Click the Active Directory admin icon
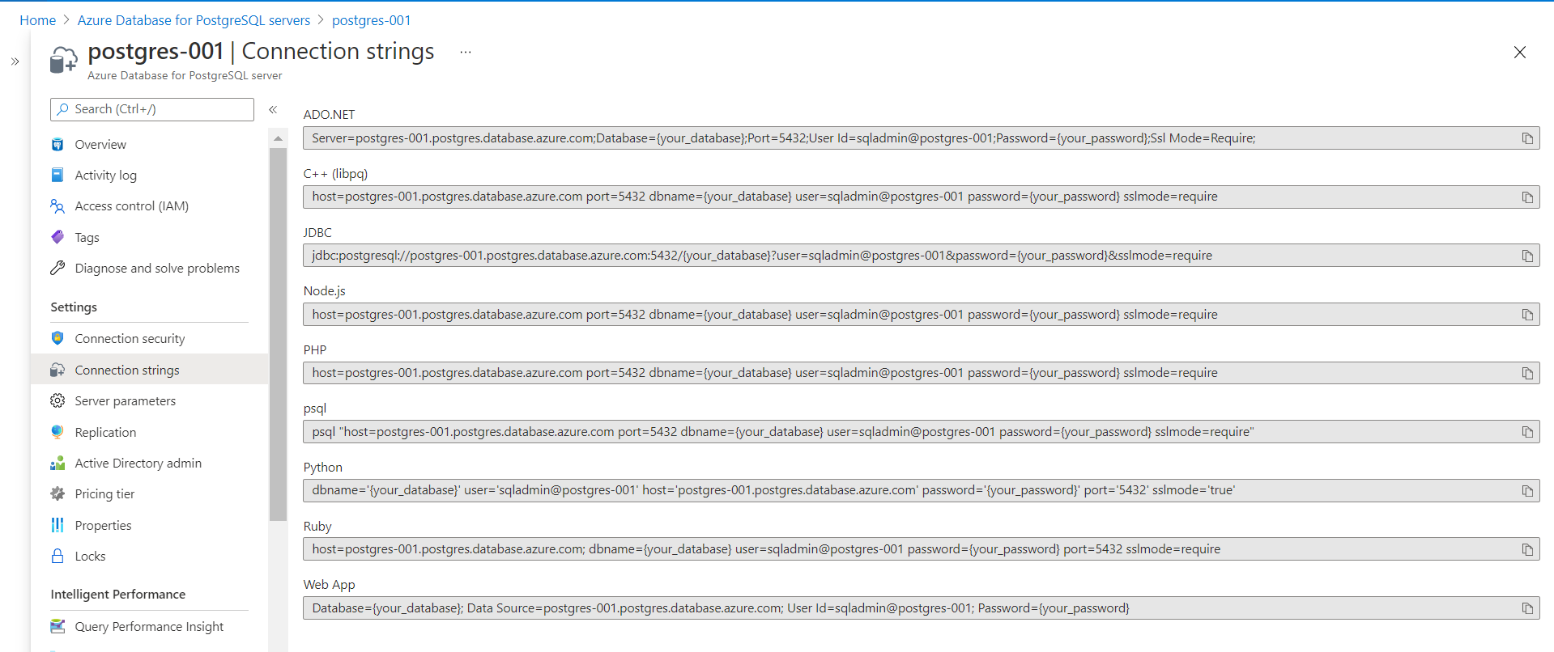Screen dimensions: 1554x652 coord(57,463)
